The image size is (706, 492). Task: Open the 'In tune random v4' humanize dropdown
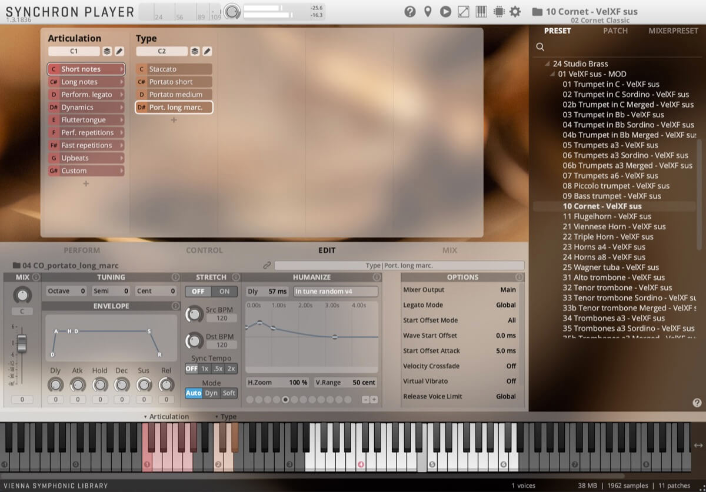[335, 291]
